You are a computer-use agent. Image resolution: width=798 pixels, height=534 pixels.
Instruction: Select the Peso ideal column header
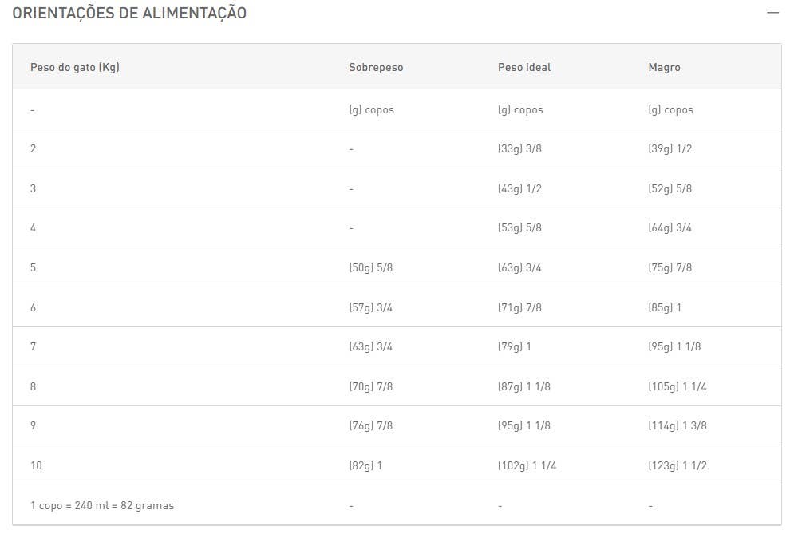524,67
